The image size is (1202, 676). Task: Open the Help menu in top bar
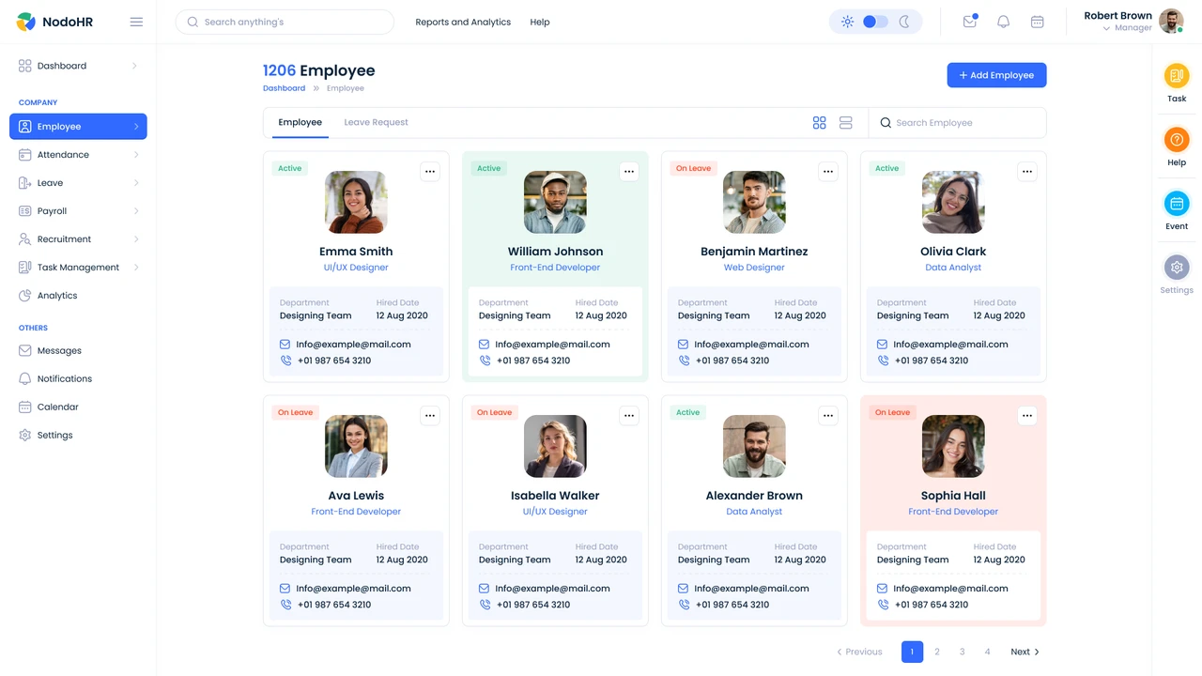click(540, 22)
